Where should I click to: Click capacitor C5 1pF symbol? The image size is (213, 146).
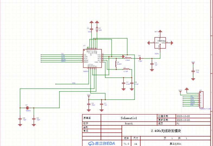coord(152,64)
